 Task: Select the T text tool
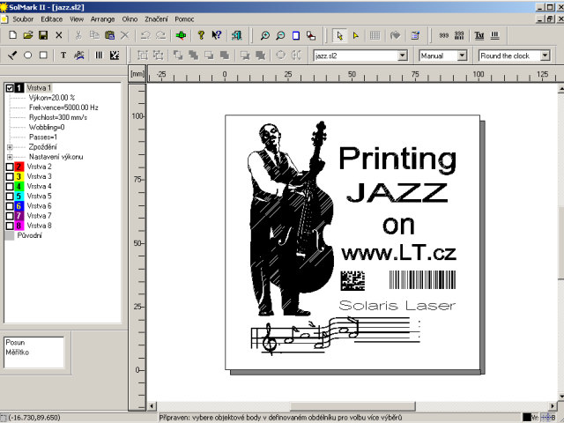tap(63, 55)
